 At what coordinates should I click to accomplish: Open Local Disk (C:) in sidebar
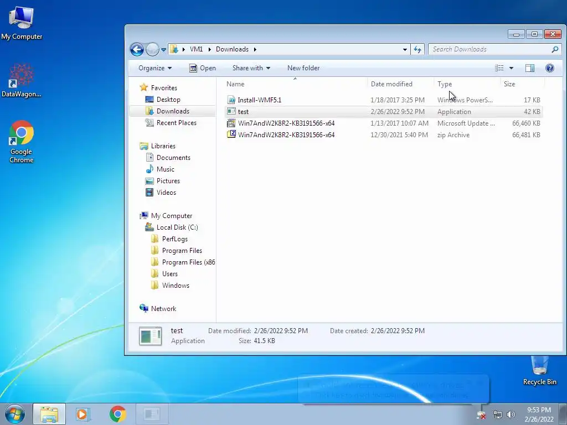(177, 227)
